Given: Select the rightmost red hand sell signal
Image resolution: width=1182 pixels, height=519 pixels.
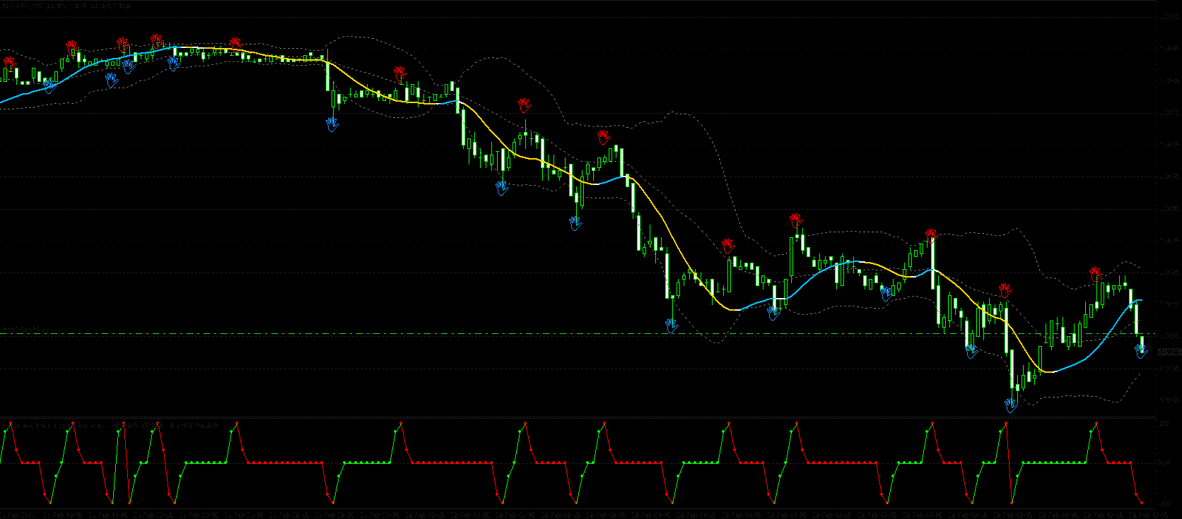Looking at the screenshot, I should tap(1095, 273).
